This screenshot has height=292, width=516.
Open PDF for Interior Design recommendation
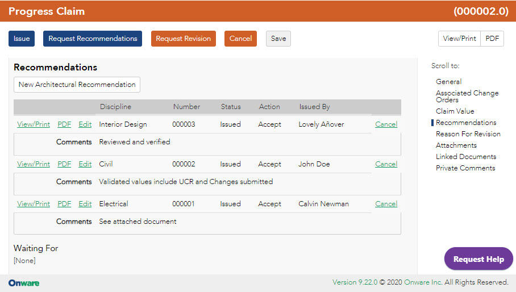tap(64, 124)
